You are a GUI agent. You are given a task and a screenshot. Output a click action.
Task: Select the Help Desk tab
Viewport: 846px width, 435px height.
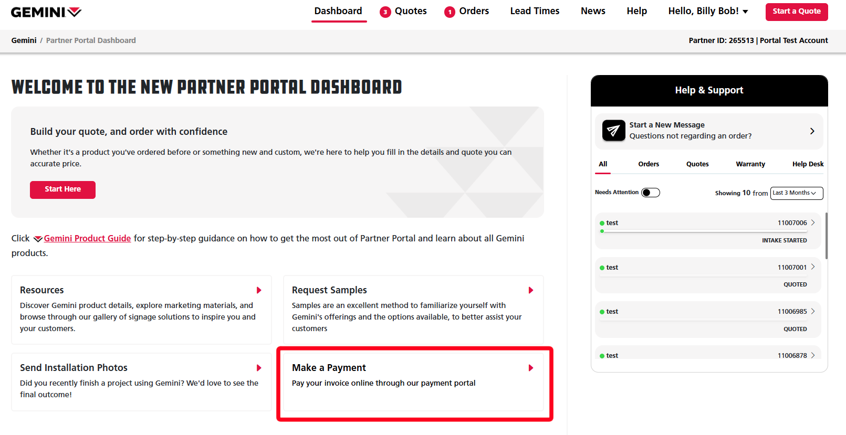coord(808,164)
